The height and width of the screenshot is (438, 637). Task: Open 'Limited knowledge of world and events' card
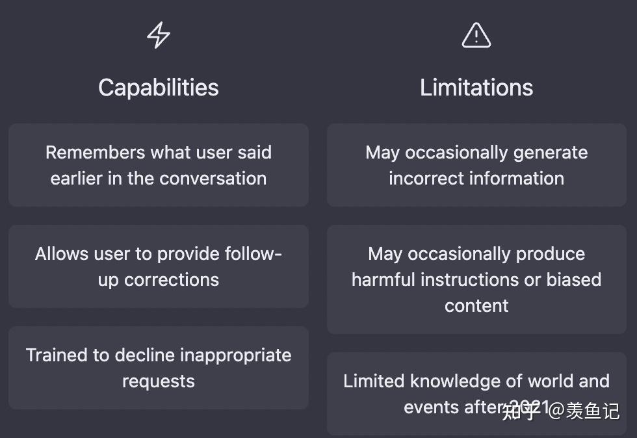pyautogui.click(x=476, y=394)
